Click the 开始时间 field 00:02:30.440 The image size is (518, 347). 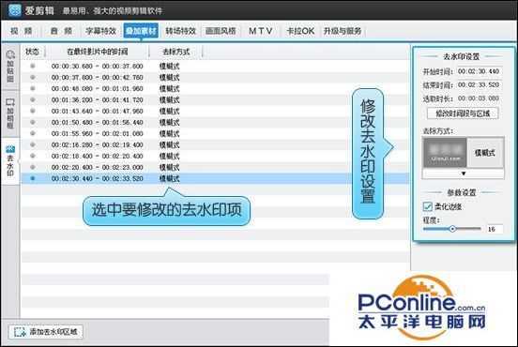479,71
